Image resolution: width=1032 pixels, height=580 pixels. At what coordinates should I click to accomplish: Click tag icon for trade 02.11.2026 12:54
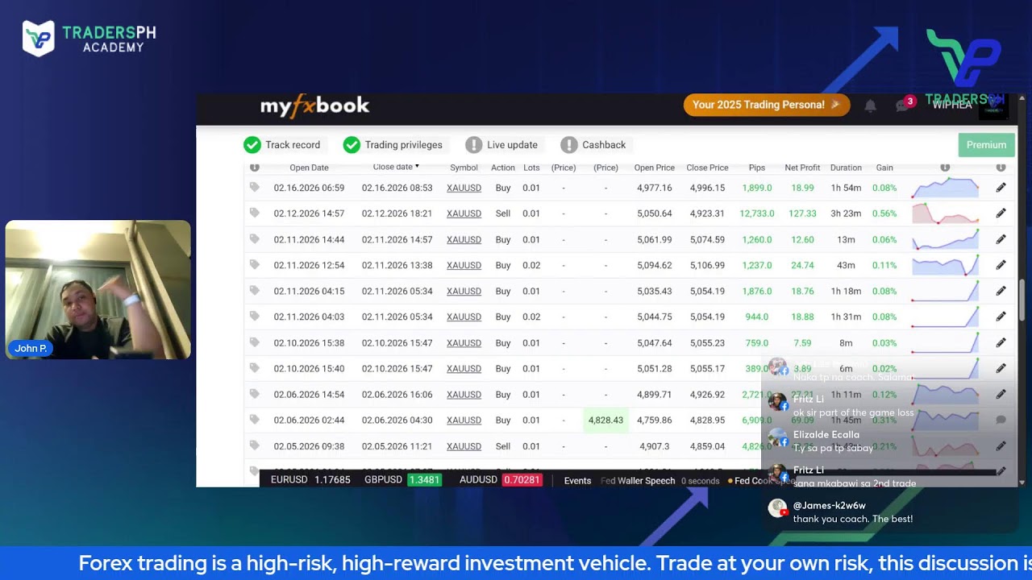click(254, 264)
